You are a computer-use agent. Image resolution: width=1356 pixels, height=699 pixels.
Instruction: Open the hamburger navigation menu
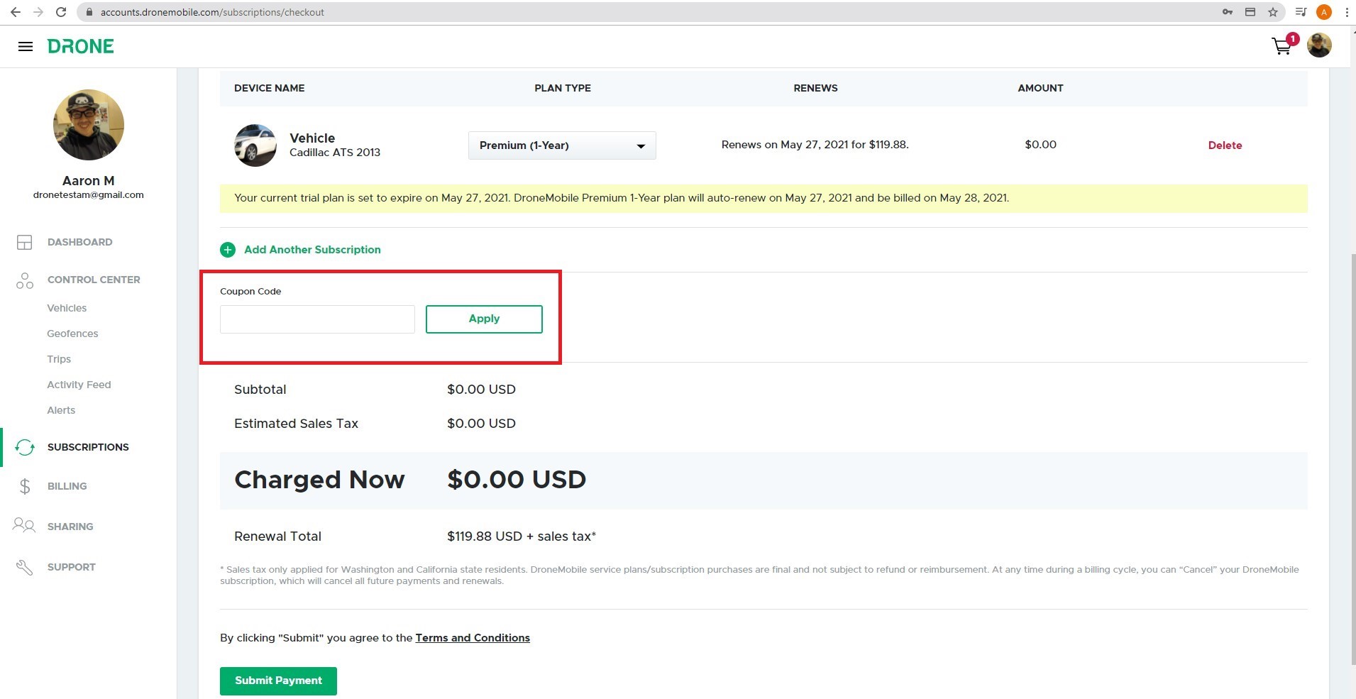pyautogui.click(x=26, y=47)
